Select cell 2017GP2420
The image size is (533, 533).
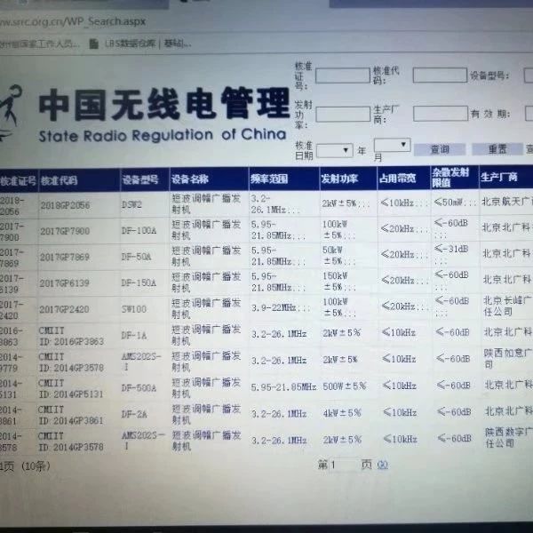[x=64, y=309]
